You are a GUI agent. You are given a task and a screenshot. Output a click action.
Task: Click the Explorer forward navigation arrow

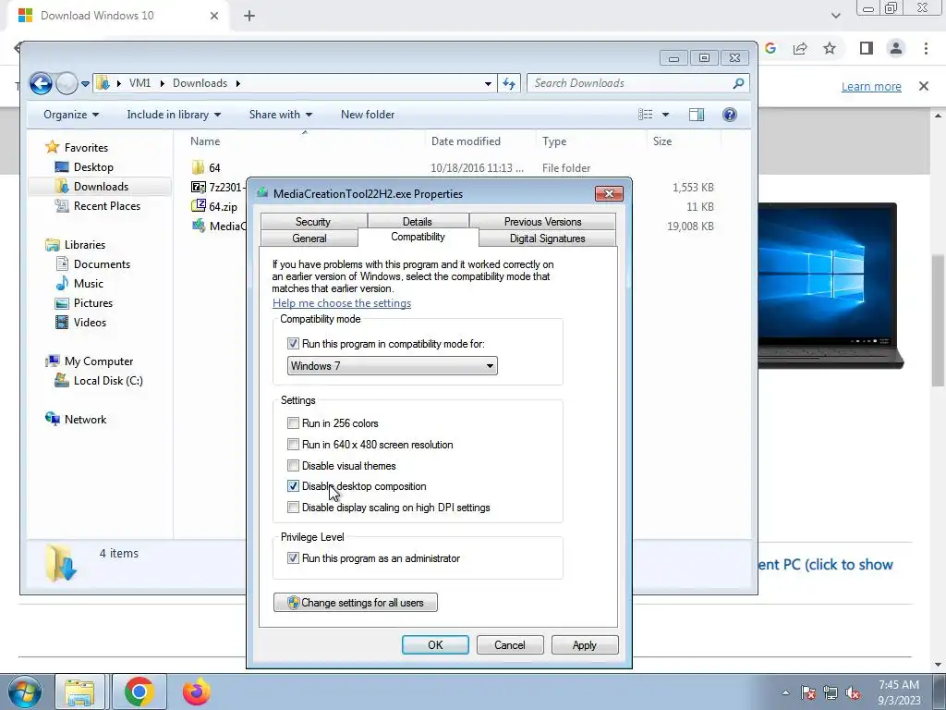click(67, 83)
